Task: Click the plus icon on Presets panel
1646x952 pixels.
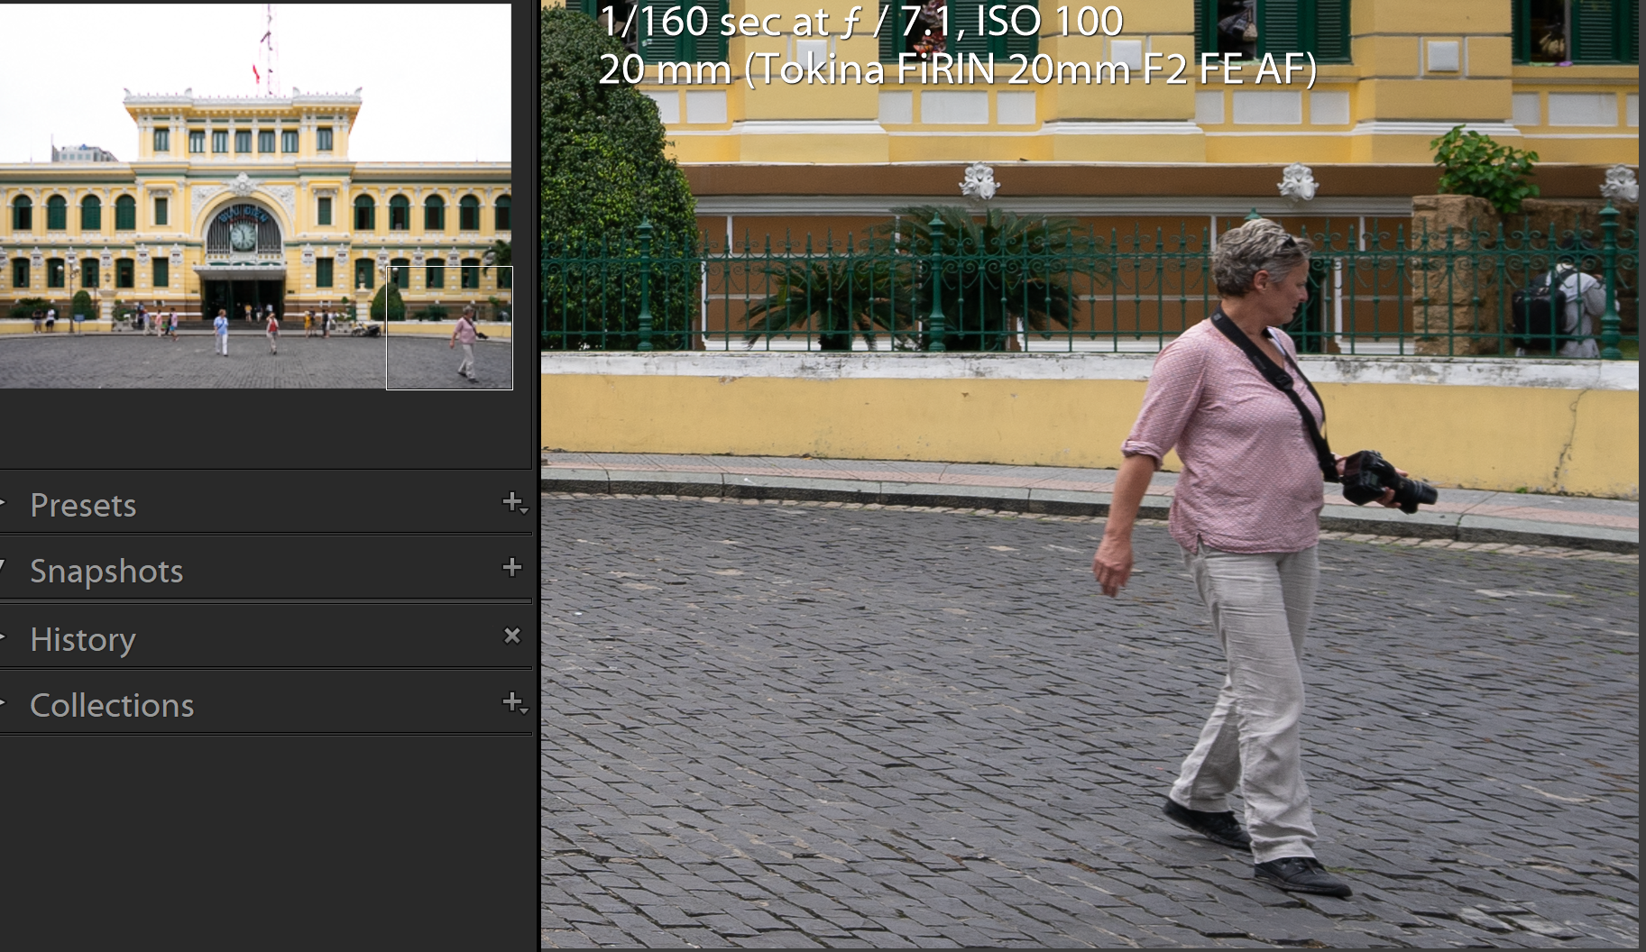Action: click(513, 503)
